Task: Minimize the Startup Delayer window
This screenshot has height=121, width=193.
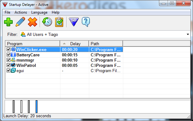Action: click(164, 3)
